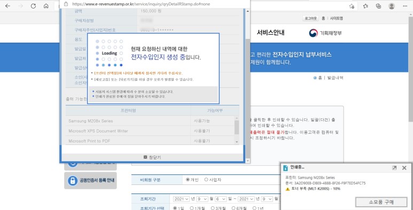Open the start month 9 dropdown

(x=202, y=199)
